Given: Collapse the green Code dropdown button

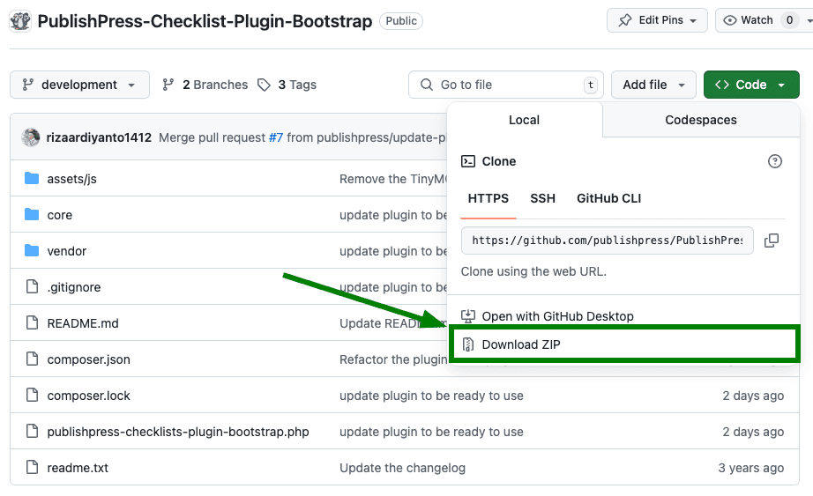Looking at the screenshot, I should tap(751, 85).
